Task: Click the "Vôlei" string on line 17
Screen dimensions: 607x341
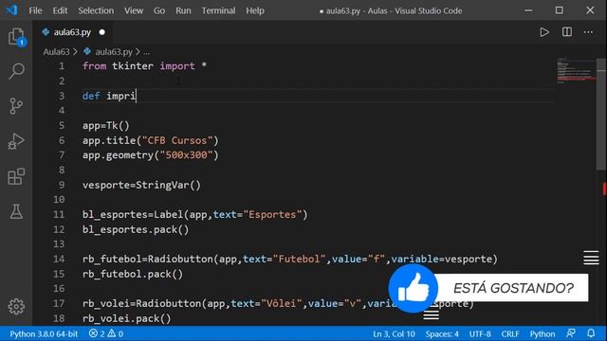Action: tap(282, 303)
